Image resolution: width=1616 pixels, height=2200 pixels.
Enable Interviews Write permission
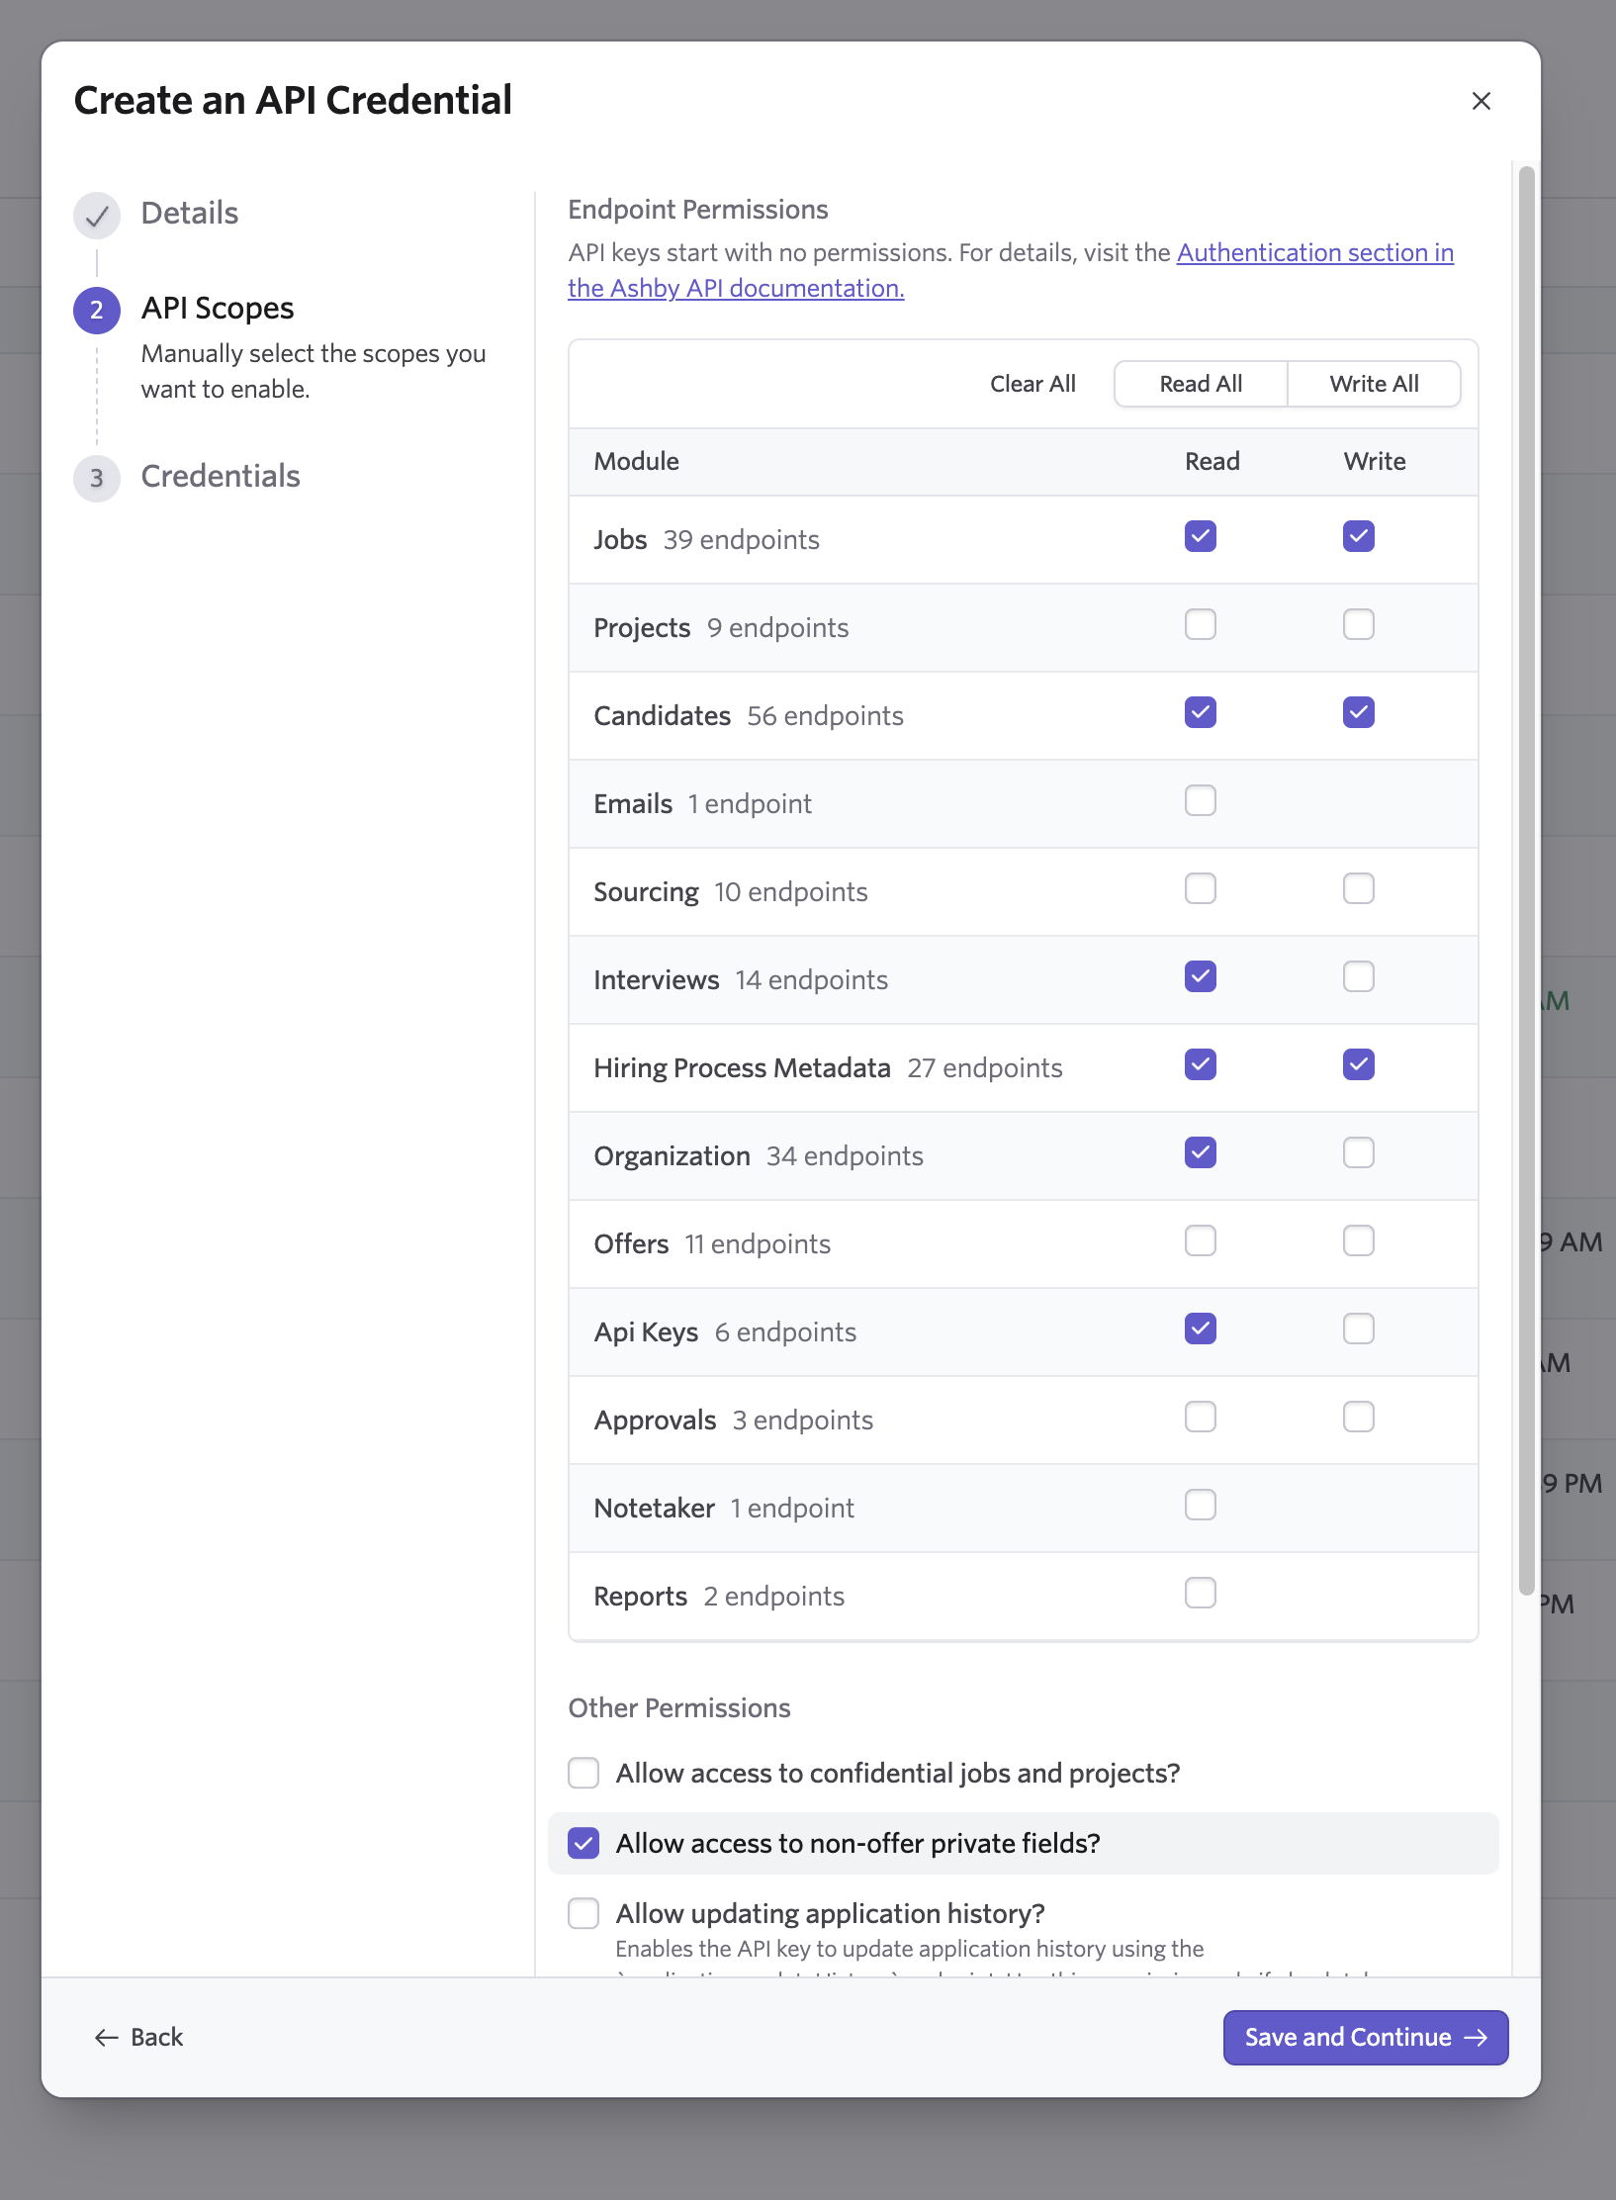(x=1358, y=976)
